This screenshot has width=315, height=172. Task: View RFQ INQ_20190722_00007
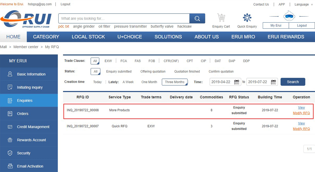click(x=301, y=123)
